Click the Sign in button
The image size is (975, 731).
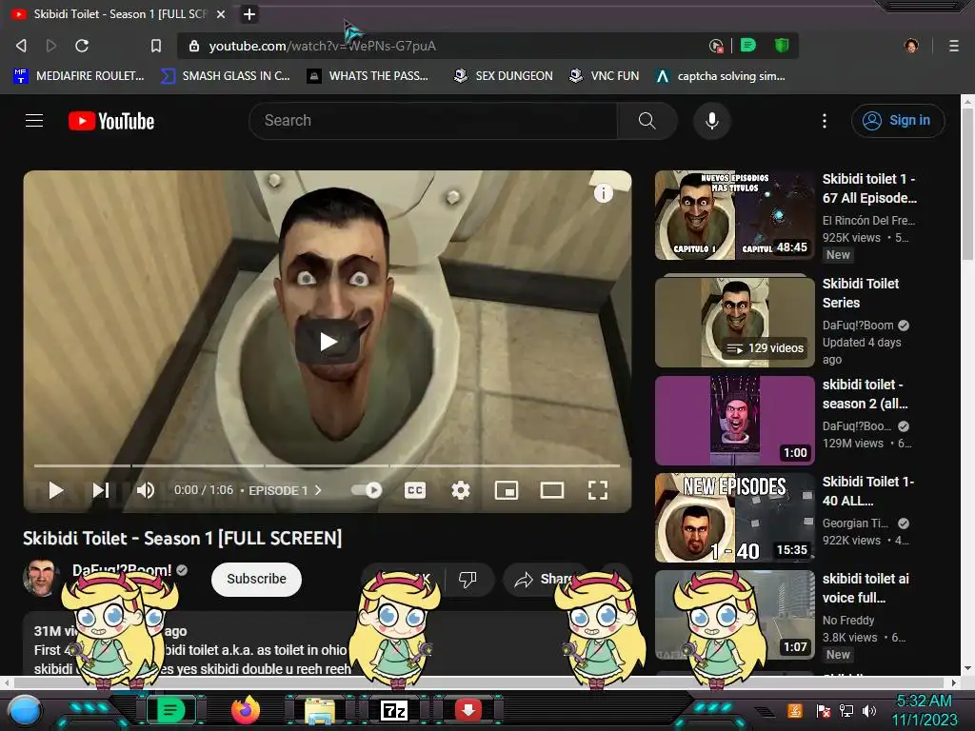point(898,121)
